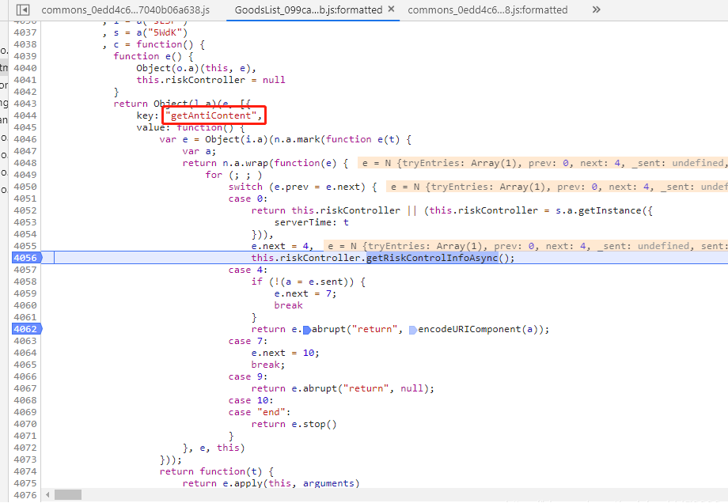
Task: Click s.a.getInstance in line 4052
Action: point(598,210)
